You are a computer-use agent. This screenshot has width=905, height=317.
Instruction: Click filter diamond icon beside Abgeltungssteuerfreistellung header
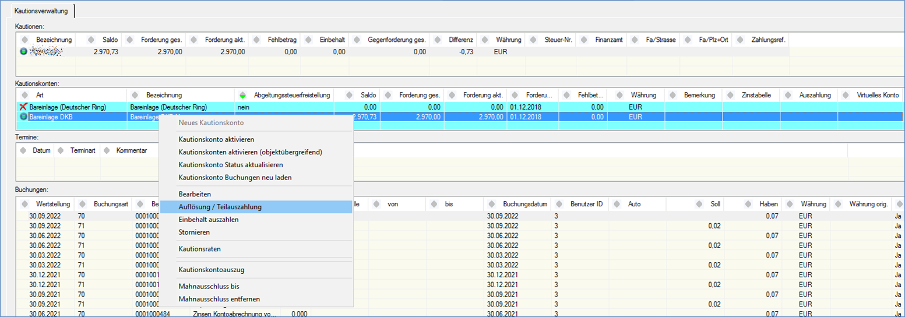coord(243,95)
